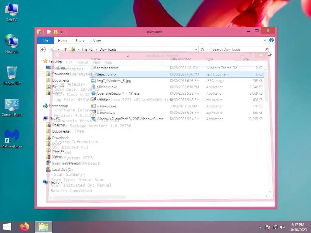311x233 pixels.
Task: Expand the ribbon with the chevron
Action: [x=265, y=40]
